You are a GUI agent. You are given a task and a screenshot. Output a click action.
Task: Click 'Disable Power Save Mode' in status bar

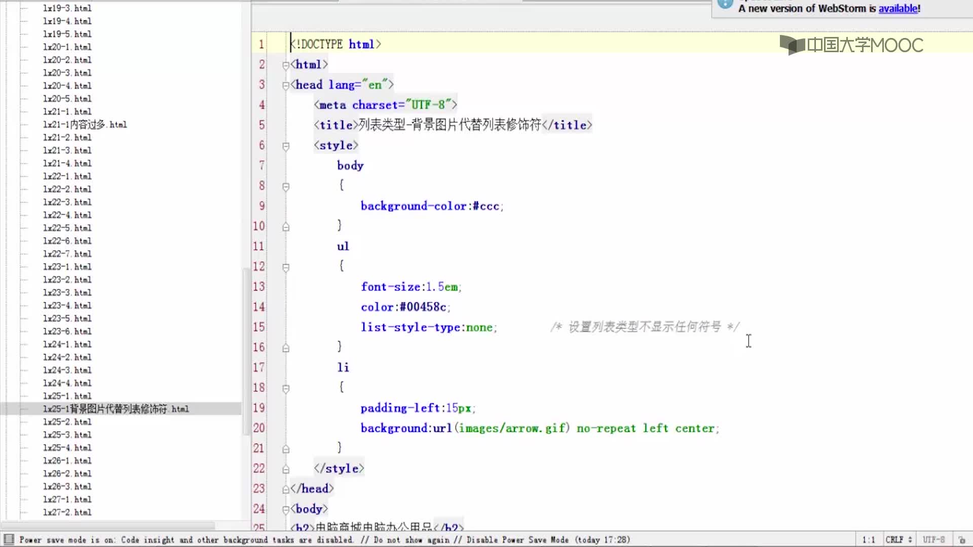517,540
